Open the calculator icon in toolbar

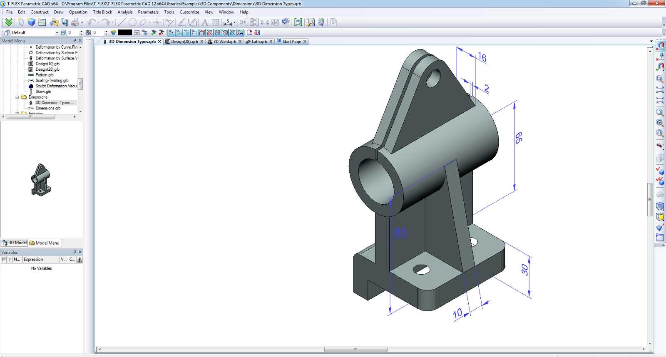[x=321, y=22]
